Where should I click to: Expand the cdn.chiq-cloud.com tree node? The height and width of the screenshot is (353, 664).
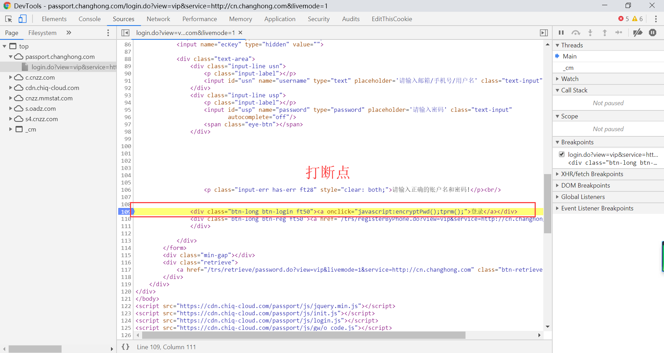[x=11, y=88]
